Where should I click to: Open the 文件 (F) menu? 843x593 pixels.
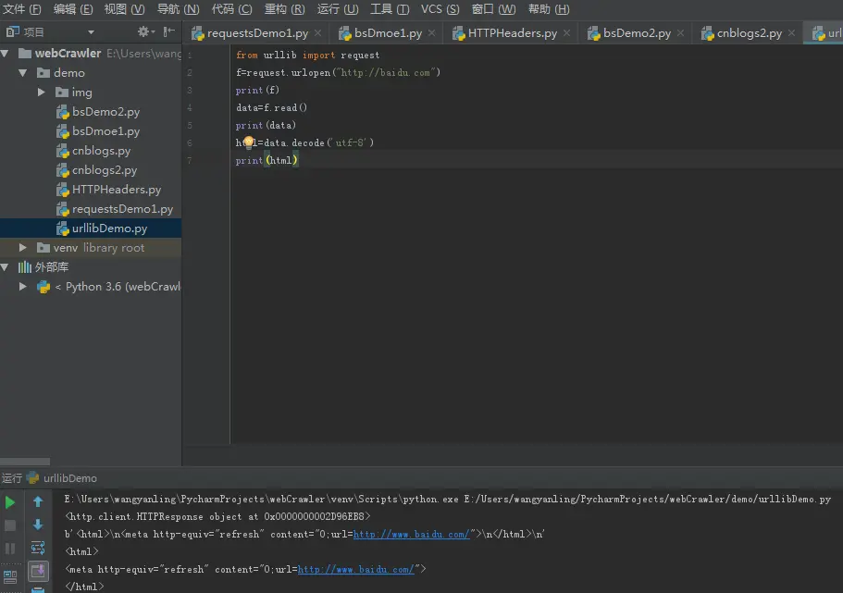[x=21, y=9]
